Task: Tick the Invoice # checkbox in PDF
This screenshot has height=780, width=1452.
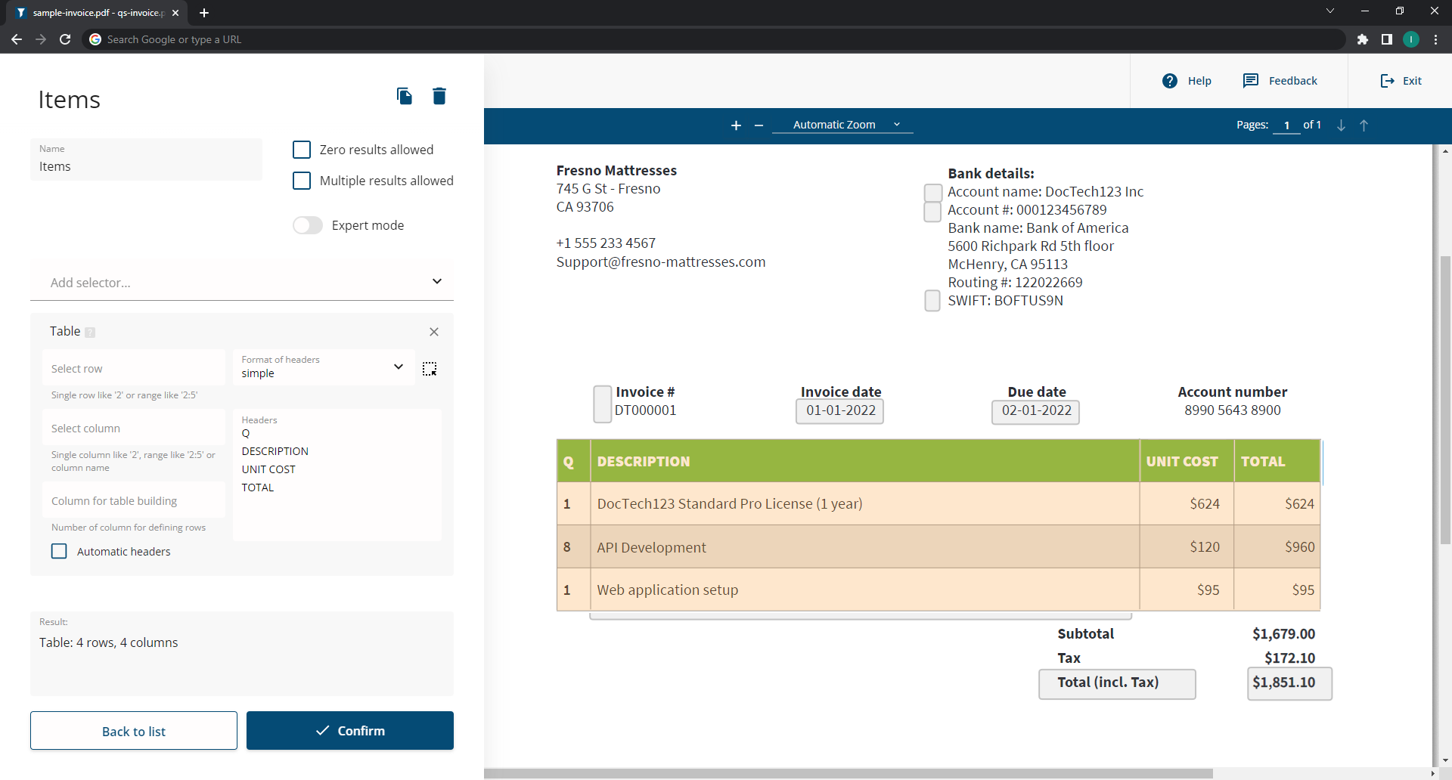Action: [602, 404]
